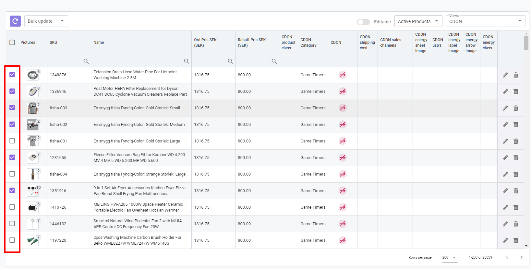Viewport: 531px width, 269px height.
Task: Click the Name column search icon
Action: click(187, 61)
